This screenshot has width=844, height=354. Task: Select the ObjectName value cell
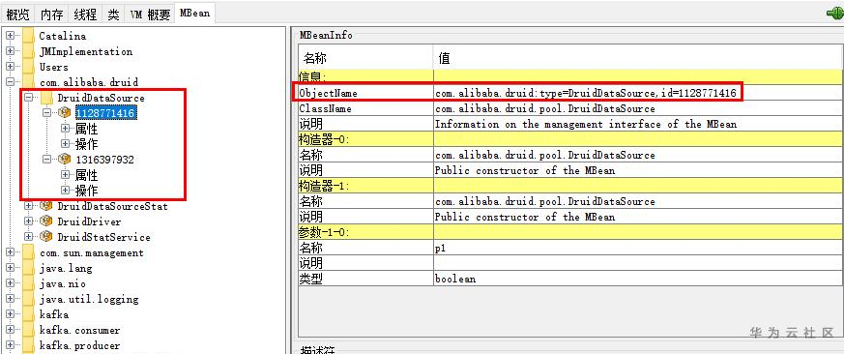point(638,93)
